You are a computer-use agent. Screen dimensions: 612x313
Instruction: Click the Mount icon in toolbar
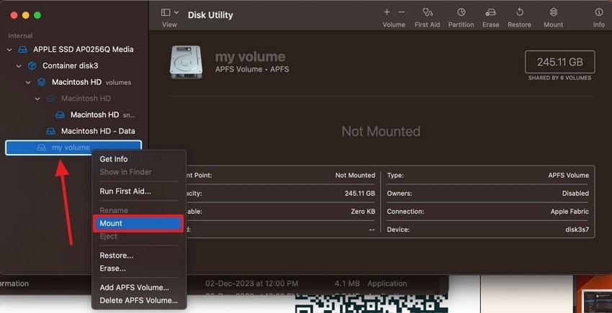554,12
